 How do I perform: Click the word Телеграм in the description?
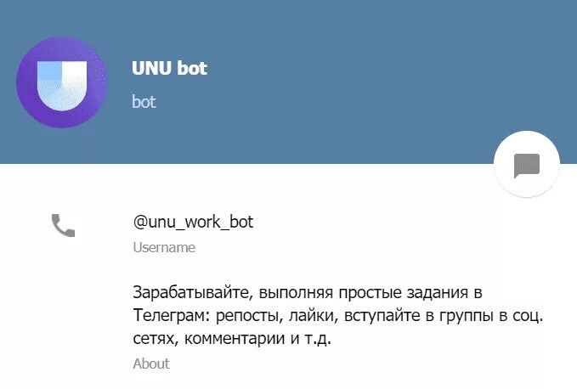[171, 315]
